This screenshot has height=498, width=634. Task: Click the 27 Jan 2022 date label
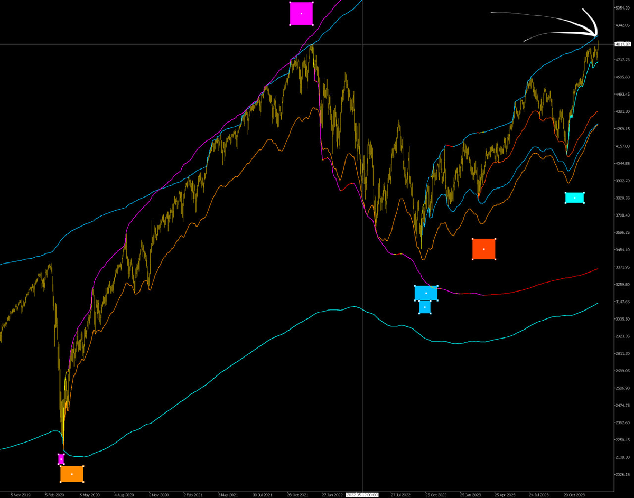(332, 495)
